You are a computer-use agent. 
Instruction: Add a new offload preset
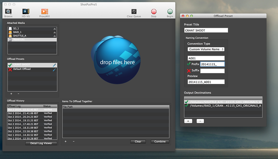tap(11, 94)
